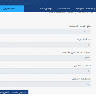Go to تواصل معنا in navigation
This screenshot has width=96, height=96.
click(46, 9)
